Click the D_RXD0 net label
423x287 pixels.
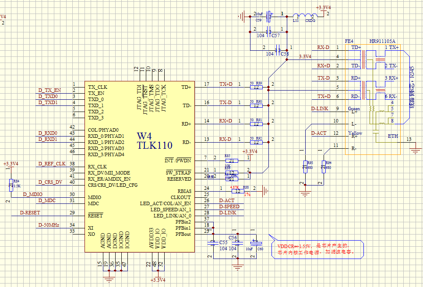click(x=48, y=133)
